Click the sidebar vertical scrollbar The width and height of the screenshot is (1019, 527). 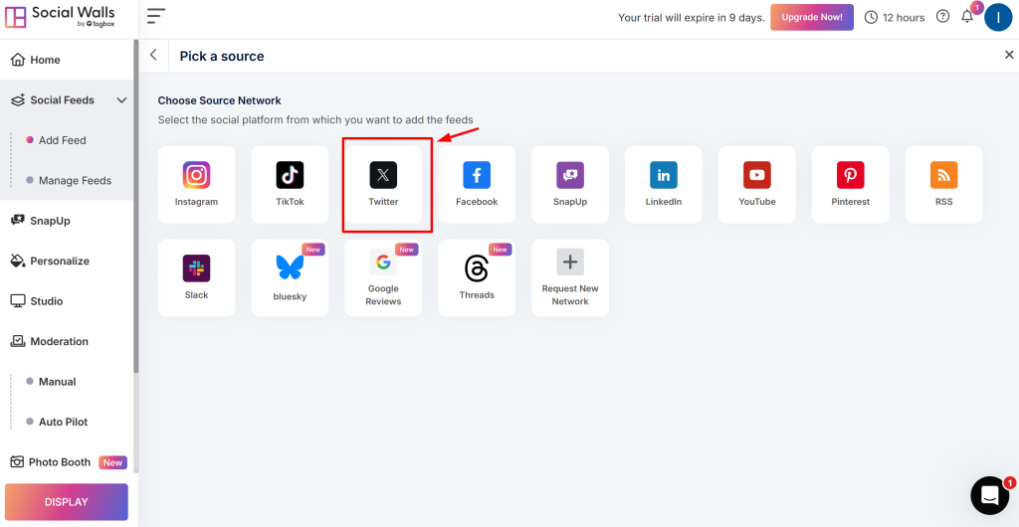pyautogui.click(x=135, y=207)
